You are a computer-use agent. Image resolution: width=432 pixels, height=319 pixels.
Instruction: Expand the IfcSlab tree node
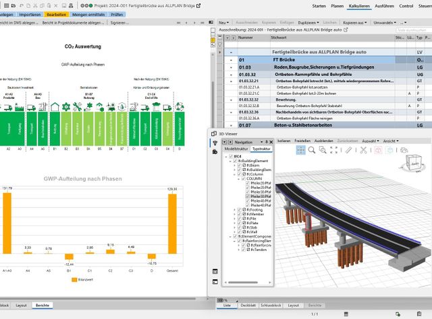[x=235, y=227]
